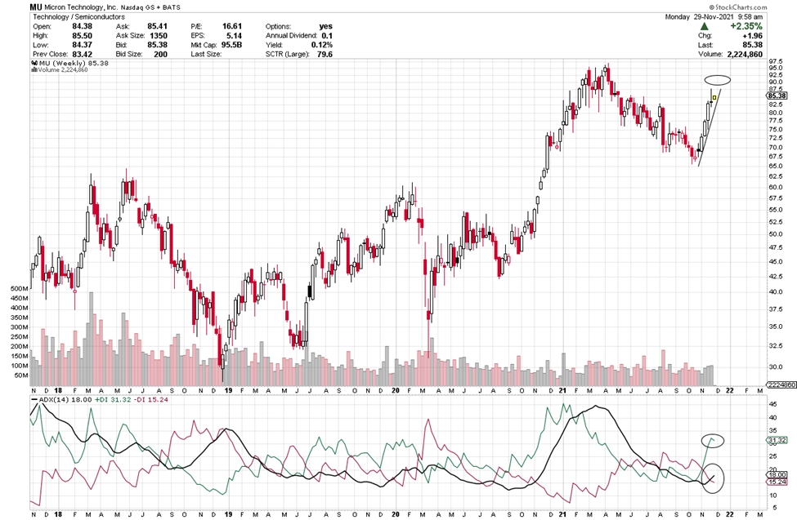Click the Chg value +1.96

point(752,36)
